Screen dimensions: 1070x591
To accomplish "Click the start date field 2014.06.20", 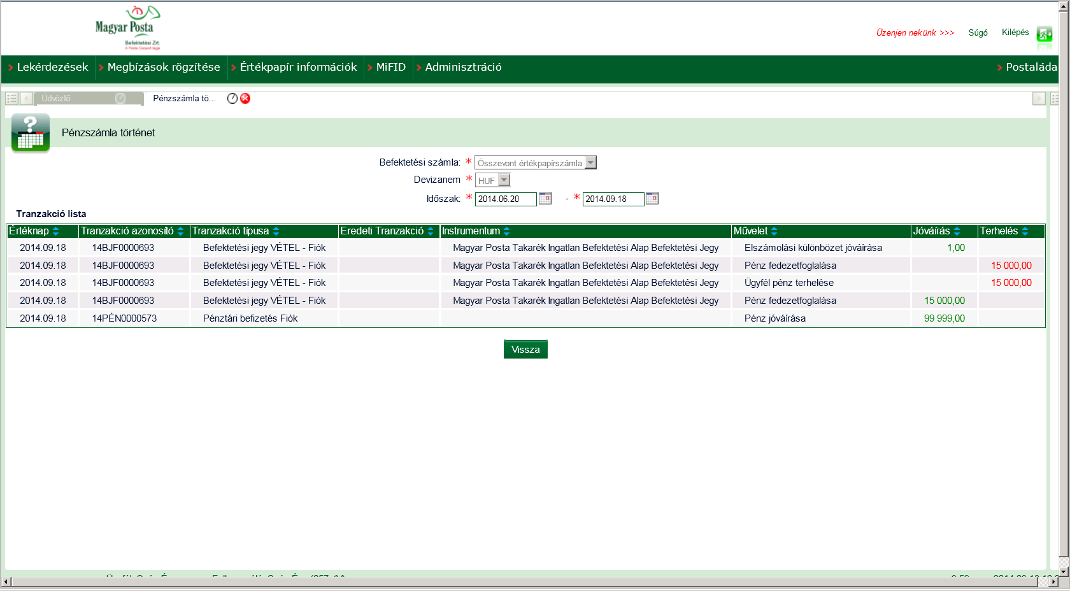I will click(506, 199).
